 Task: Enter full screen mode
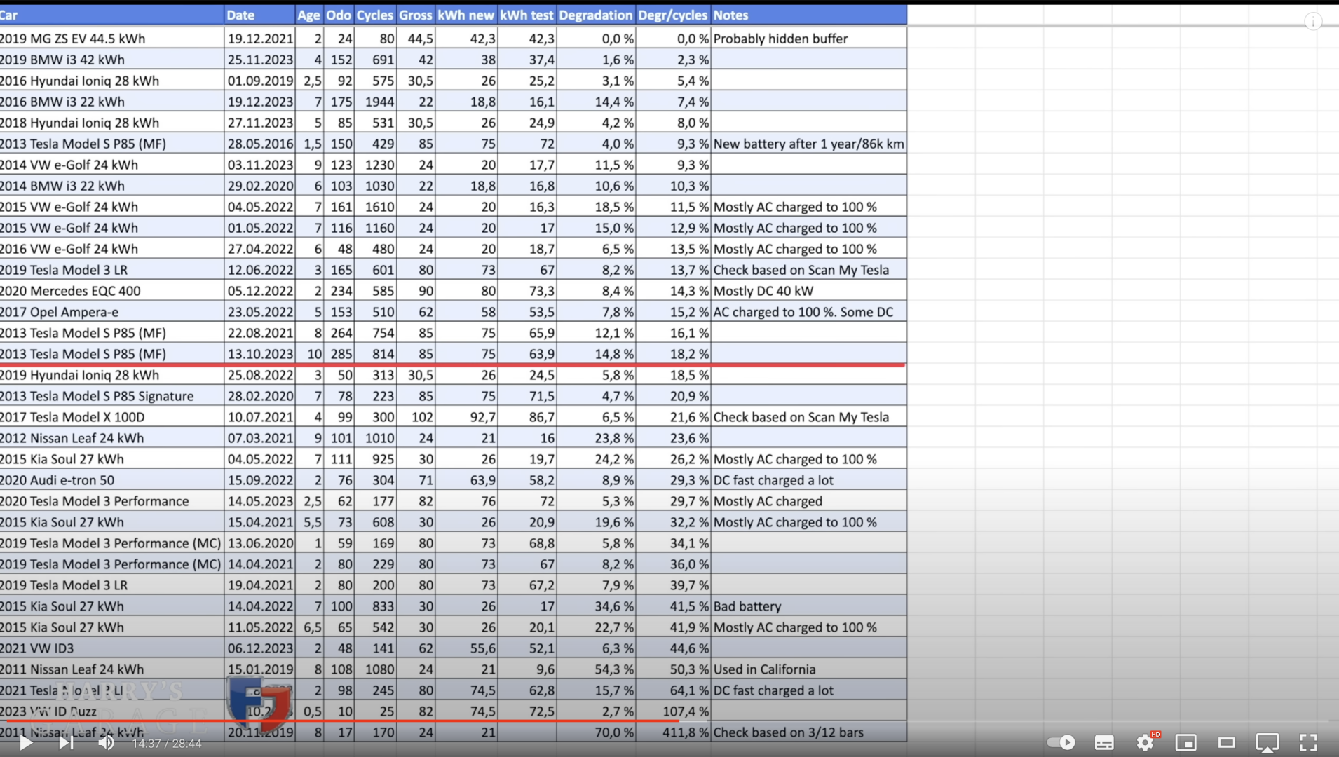click(x=1308, y=742)
